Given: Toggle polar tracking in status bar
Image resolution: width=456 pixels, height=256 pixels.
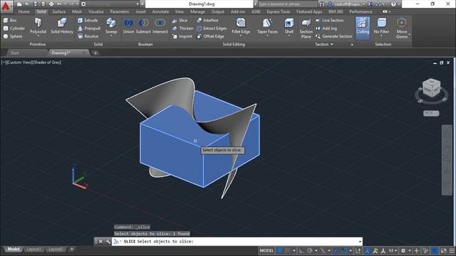Looking at the screenshot, I should pyautogui.click(x=310, y=251).
